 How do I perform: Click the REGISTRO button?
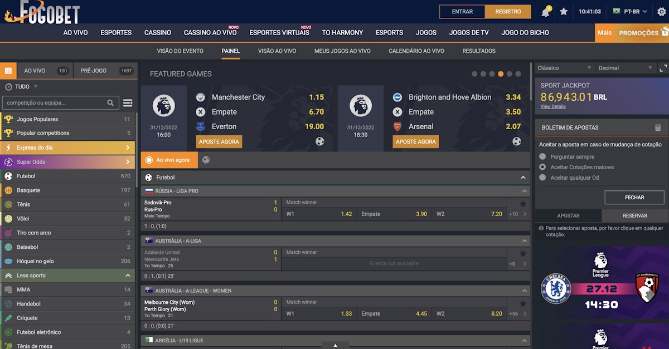point(508,12)
